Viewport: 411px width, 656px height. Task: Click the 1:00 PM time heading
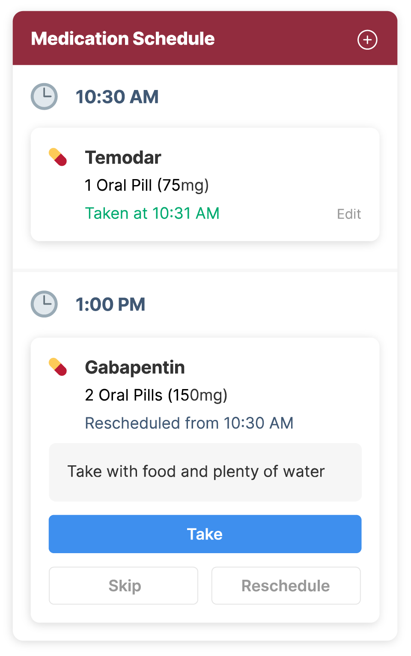point(110,305)
